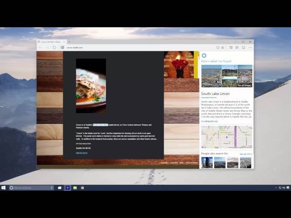This screenshot has width=291, height=218.
Task: Click the browser Back arrow
Action: click(x=40, y=47)
